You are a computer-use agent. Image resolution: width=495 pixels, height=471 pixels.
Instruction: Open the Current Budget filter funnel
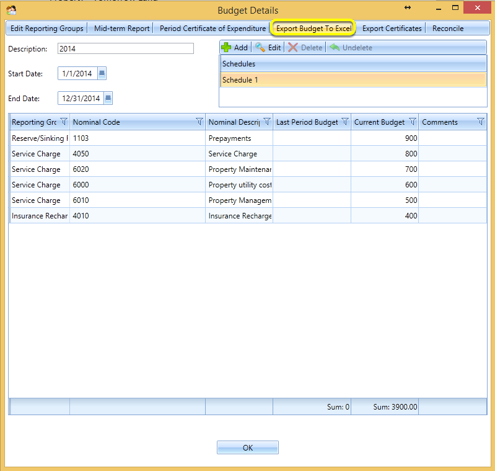[413, 122]
